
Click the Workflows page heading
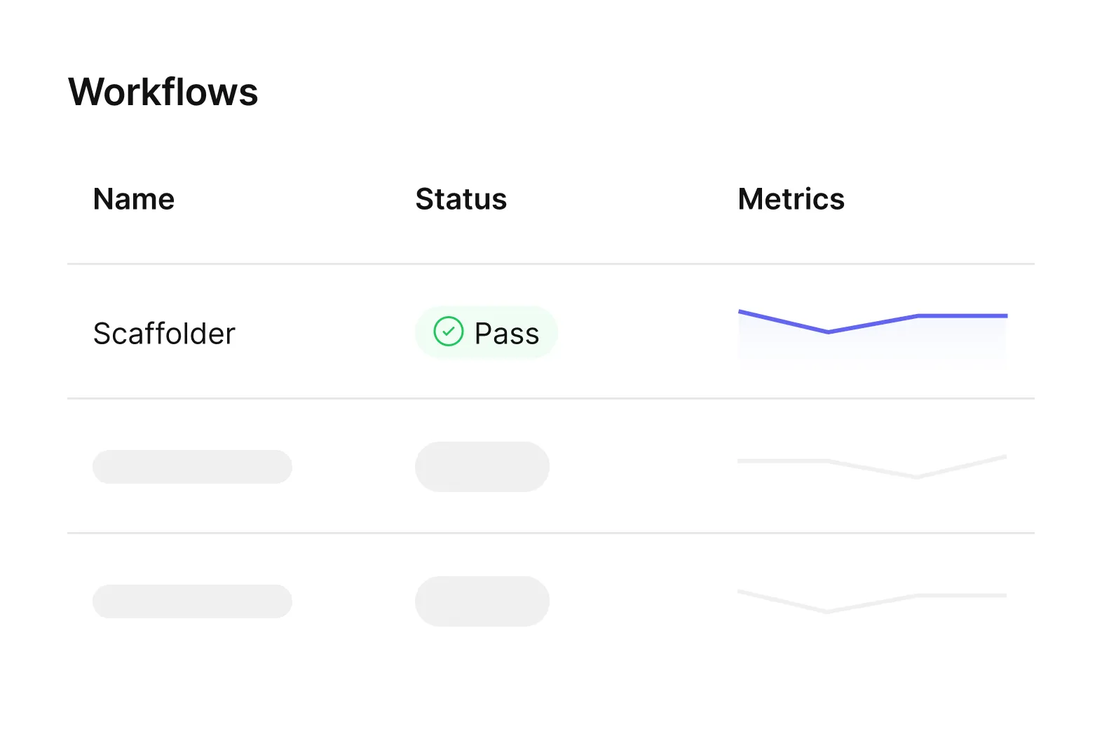163,92
